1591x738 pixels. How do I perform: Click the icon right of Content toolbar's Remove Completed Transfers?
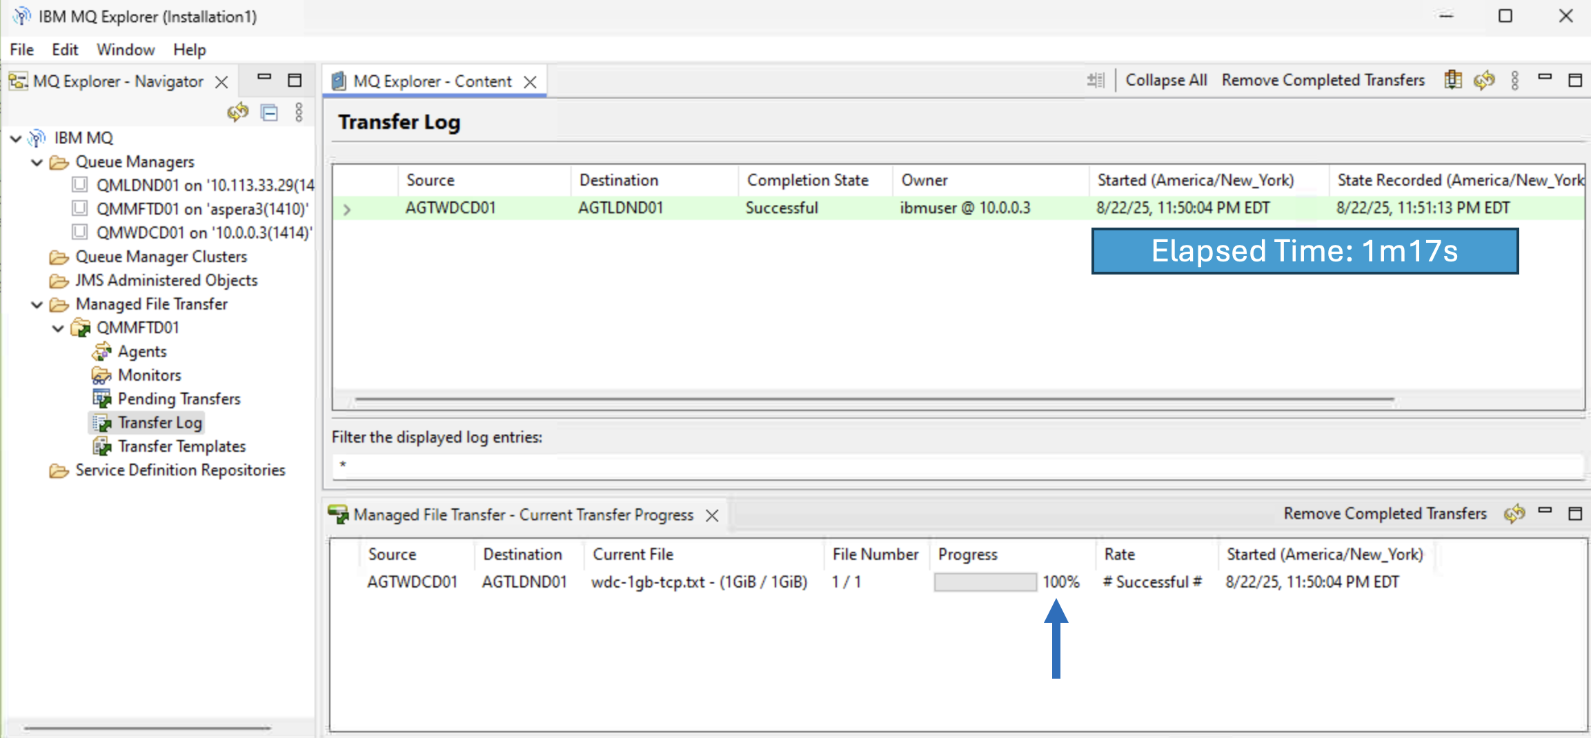[x=1453, y=80]
